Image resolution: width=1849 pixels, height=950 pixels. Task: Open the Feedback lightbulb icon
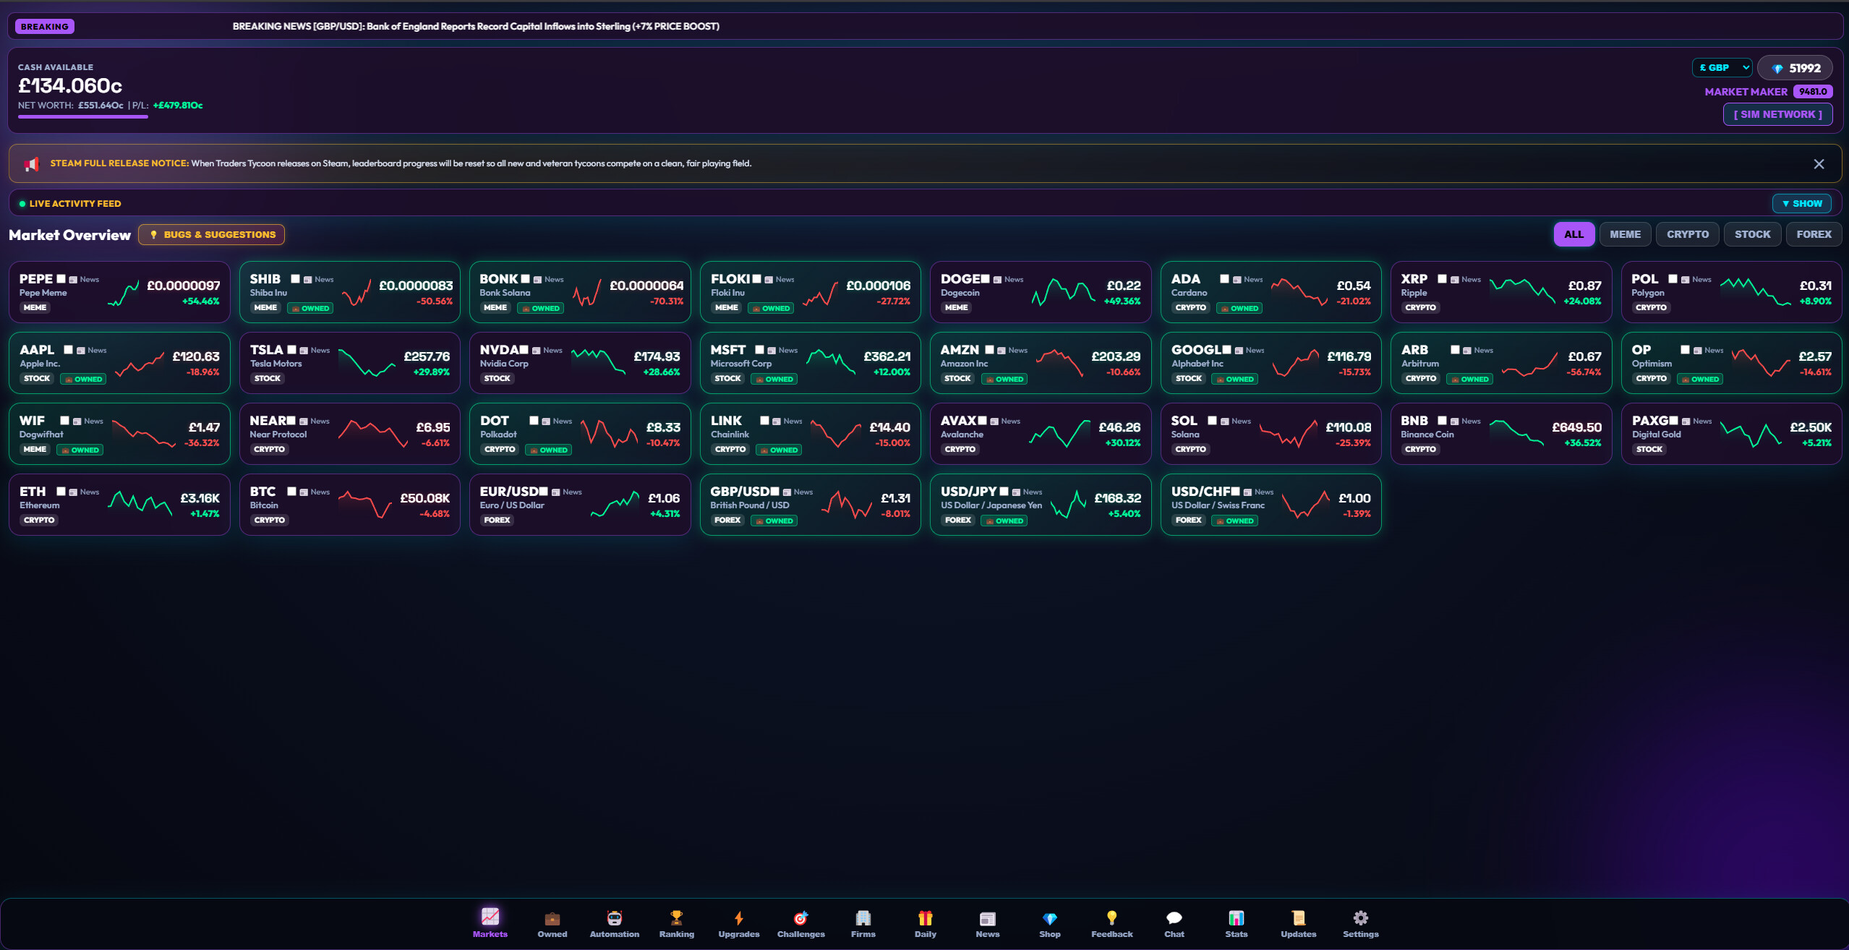1111,918
